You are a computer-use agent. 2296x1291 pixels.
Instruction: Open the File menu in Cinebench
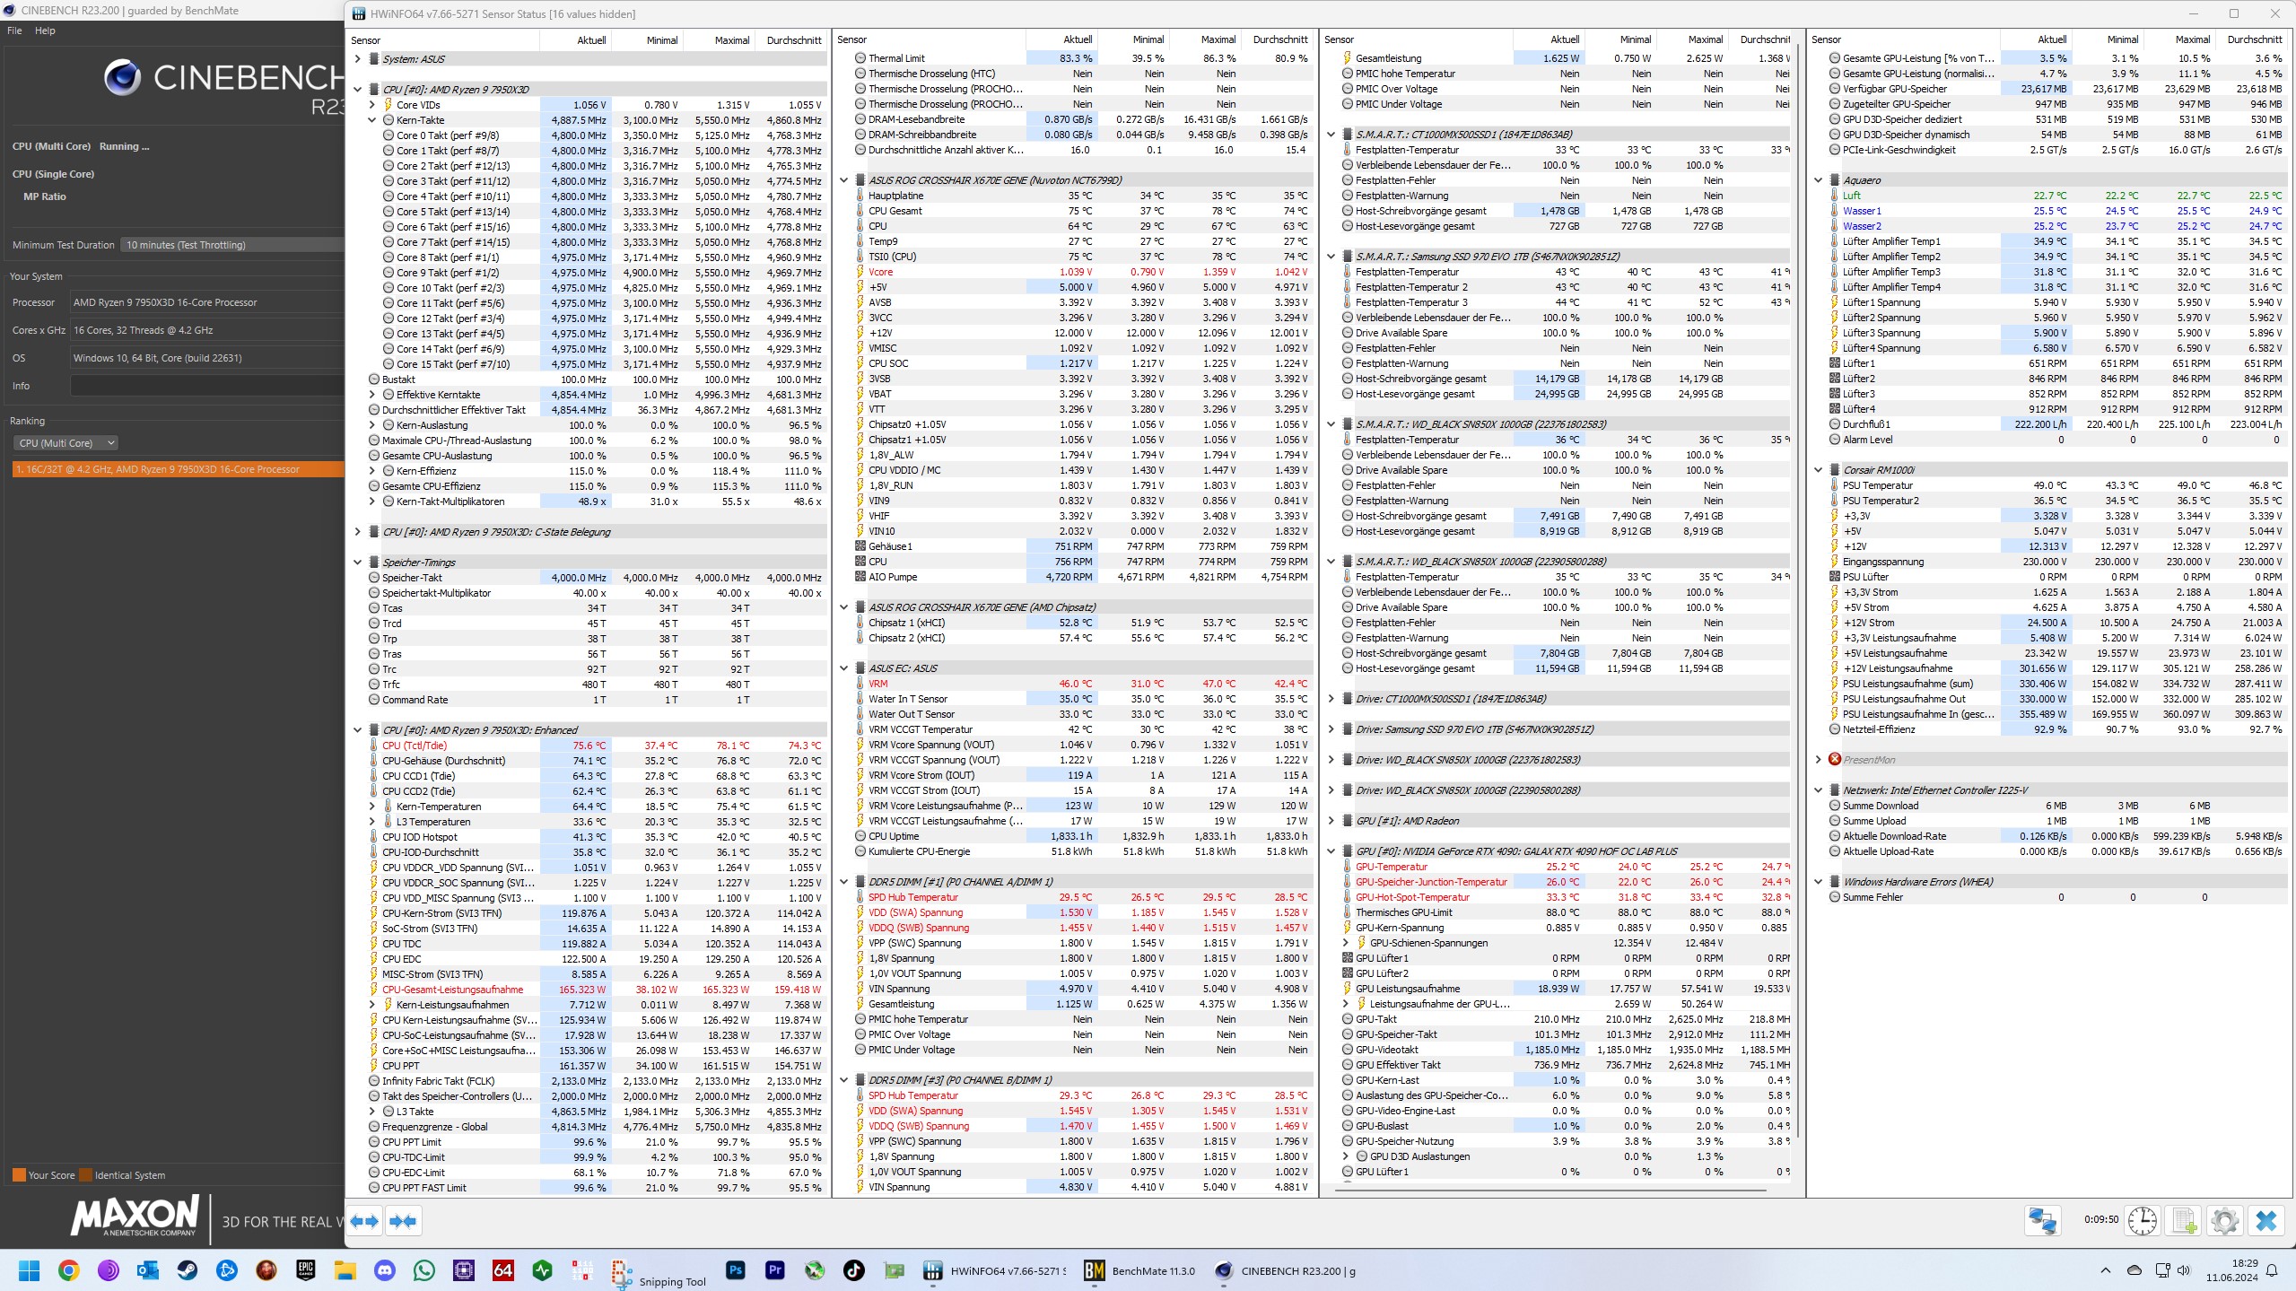(x=14, y=31)
